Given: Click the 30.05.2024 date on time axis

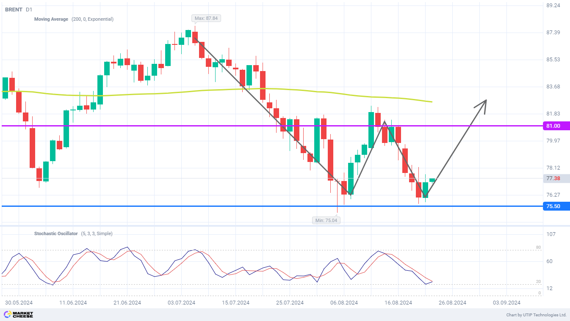Looking at the screenshot, I should point(19,303).
